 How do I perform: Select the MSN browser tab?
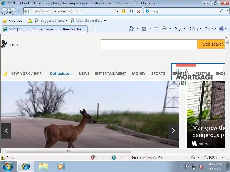click(45, 29)
